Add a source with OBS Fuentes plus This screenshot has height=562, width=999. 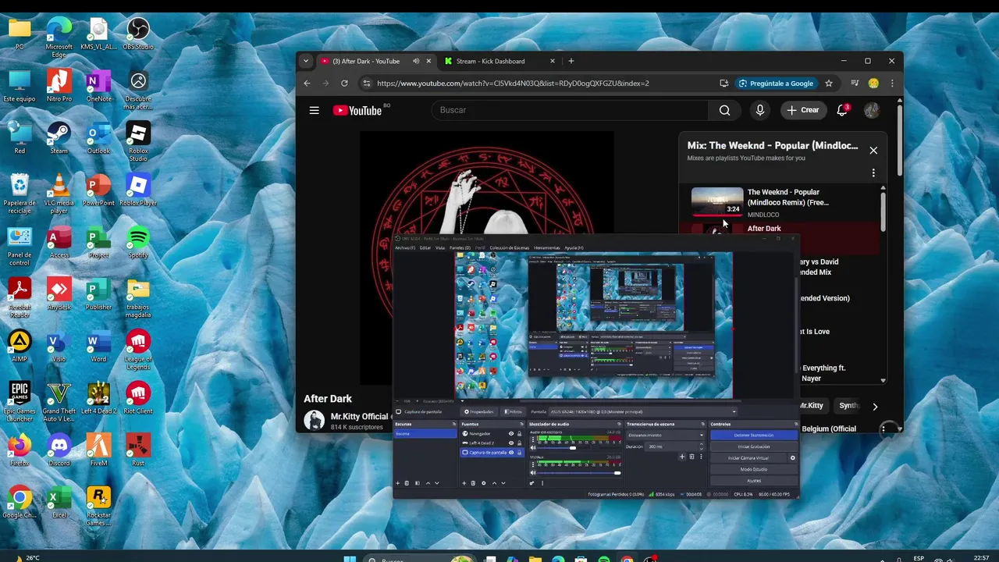(464, 483)
